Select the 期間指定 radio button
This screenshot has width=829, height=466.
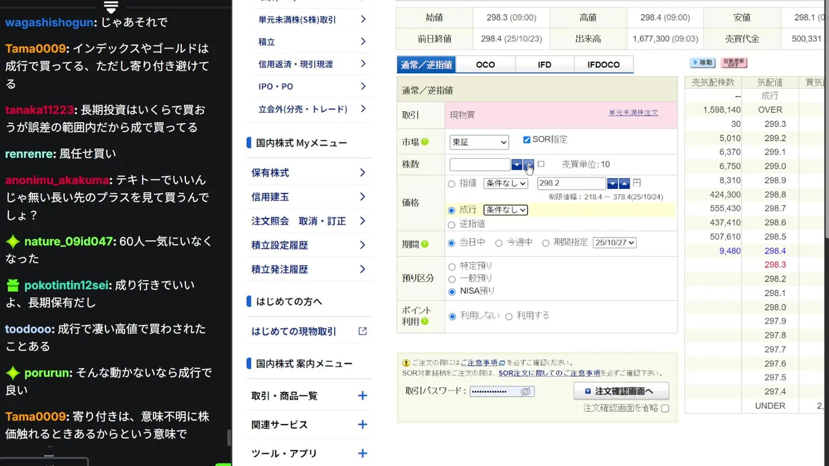(x=545, y=243)
